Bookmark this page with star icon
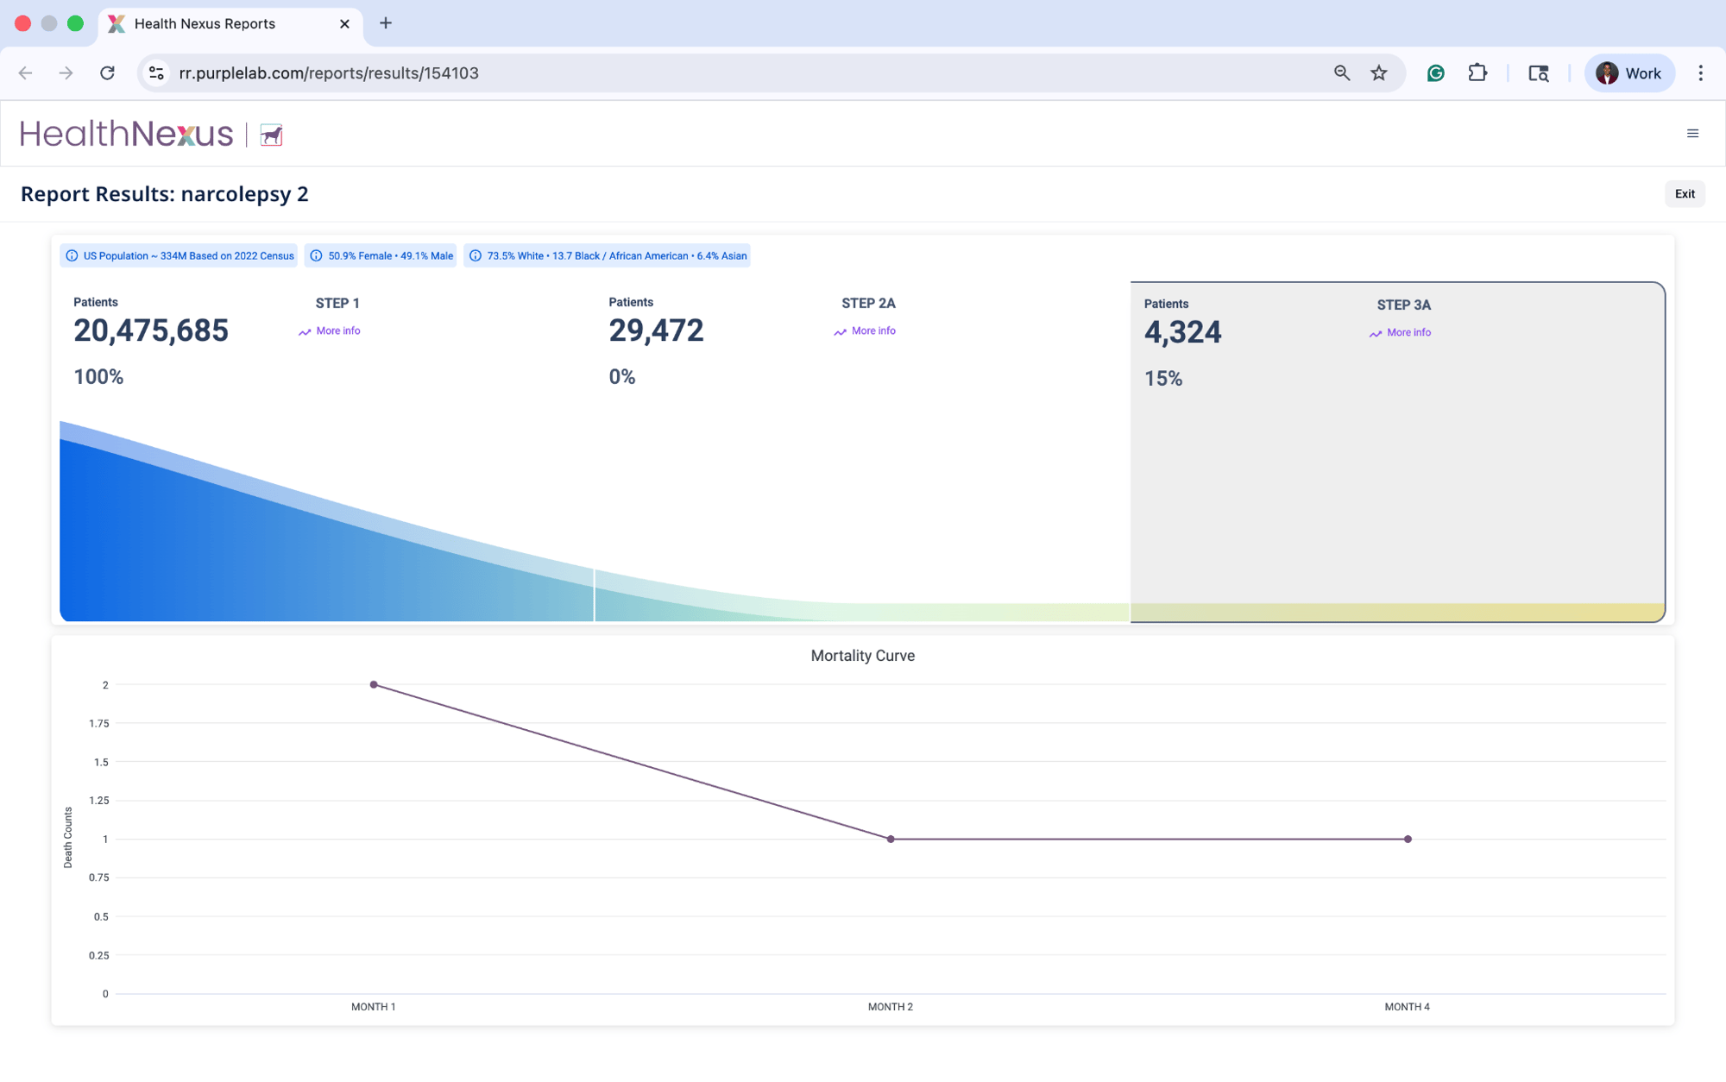This screenshot has width=1726, height=1082. 1379,73
